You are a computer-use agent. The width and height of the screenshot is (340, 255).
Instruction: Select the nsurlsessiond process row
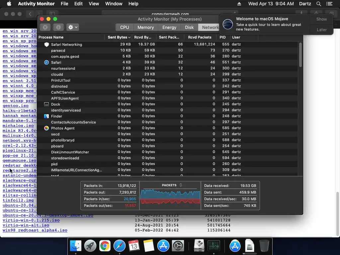click(x=168, y=68)
